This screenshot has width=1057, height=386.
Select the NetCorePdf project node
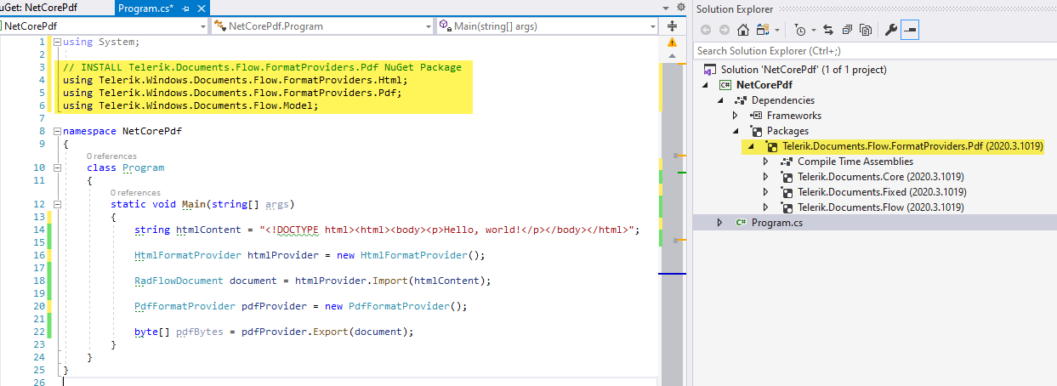[766, 85]
